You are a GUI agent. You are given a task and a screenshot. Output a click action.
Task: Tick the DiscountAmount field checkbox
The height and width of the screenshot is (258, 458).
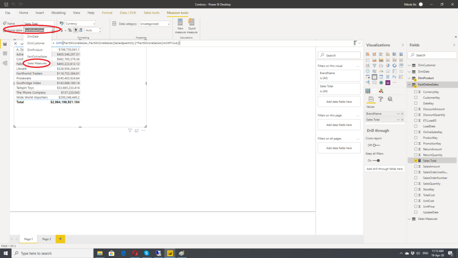[416, 109]
